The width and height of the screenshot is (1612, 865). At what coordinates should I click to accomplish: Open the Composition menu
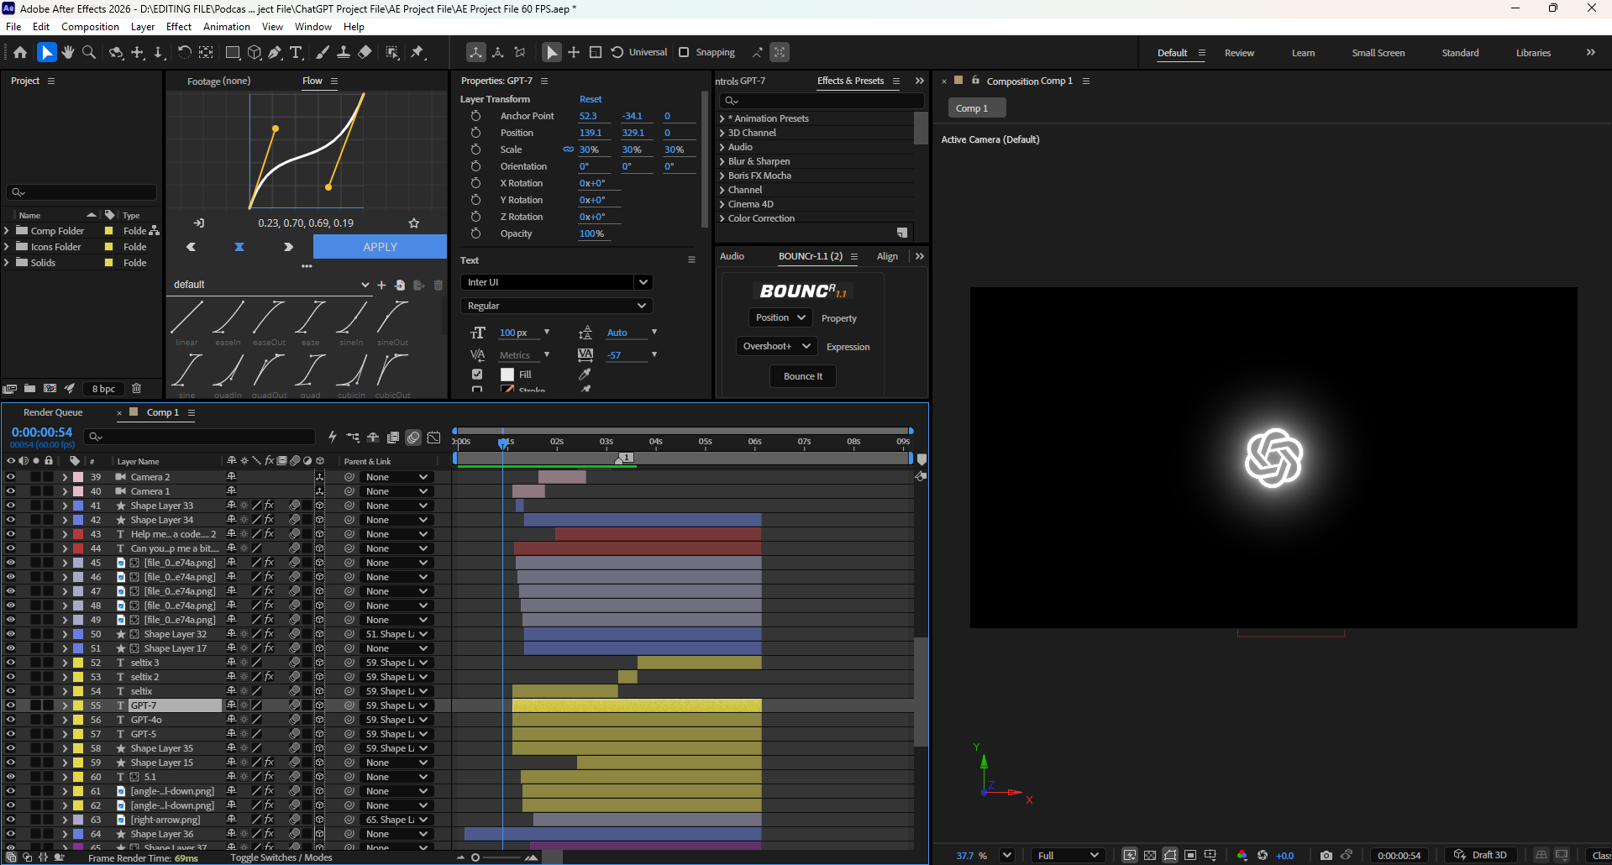(x=90, y=27)
